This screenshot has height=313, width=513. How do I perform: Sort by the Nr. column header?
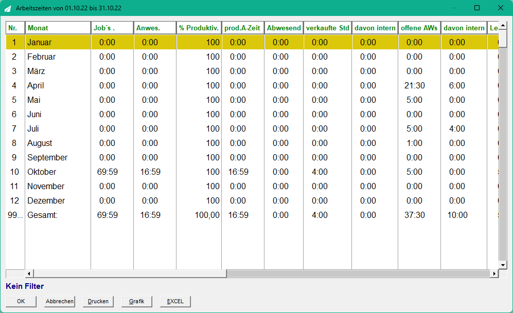click(x=15, y=28)
